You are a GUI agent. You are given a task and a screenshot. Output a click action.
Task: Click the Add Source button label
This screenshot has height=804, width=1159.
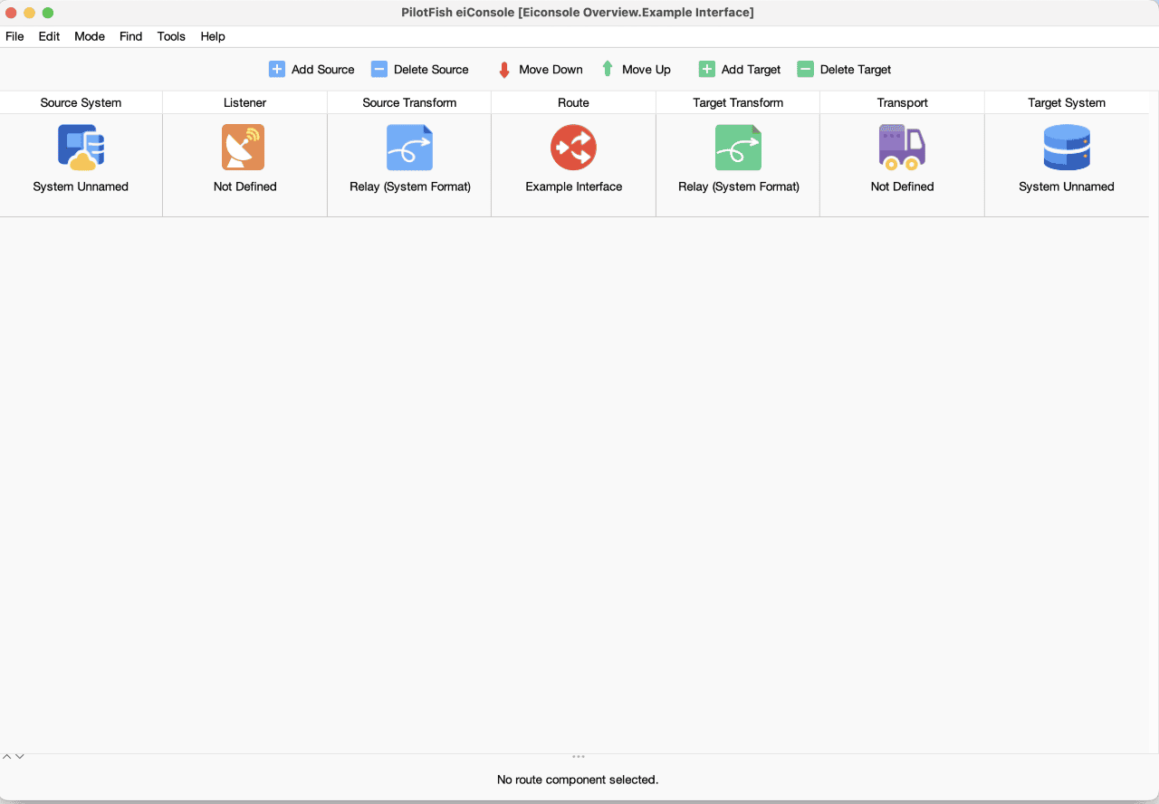coord(323,70)
